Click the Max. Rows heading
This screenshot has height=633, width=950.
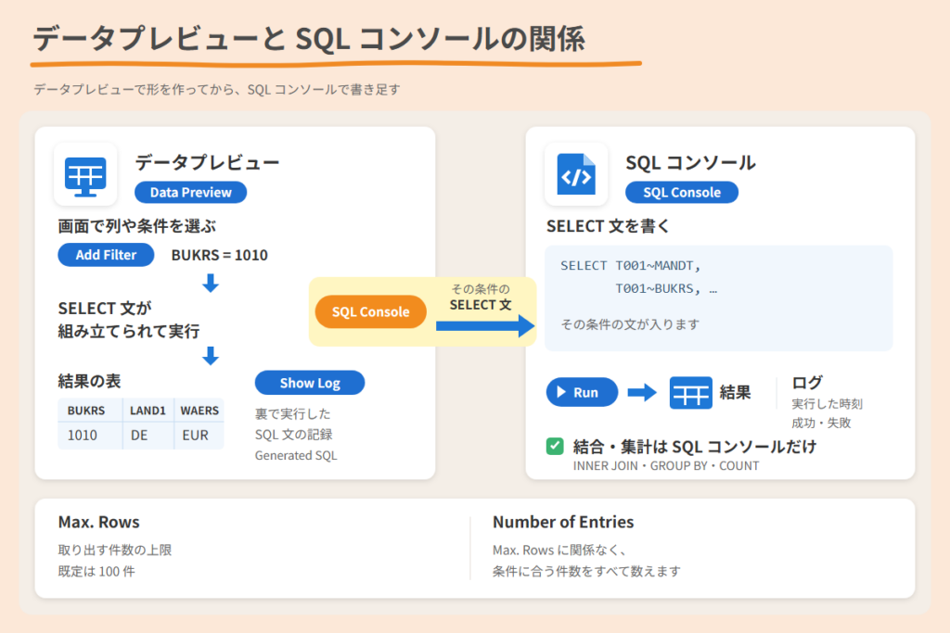[98, 522]
